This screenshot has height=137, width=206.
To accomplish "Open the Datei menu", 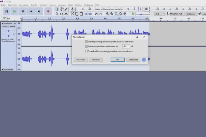I will (x=3, y=5).
